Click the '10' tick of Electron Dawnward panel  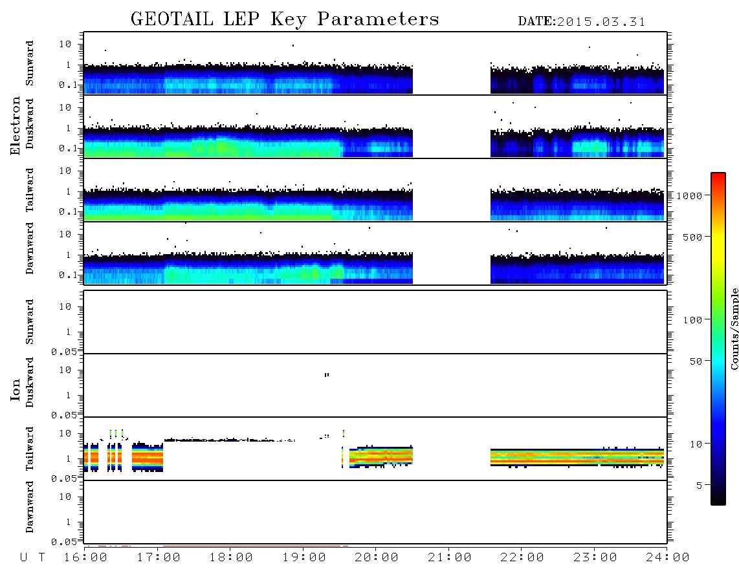pyautogui.click(x=65, y=234)
